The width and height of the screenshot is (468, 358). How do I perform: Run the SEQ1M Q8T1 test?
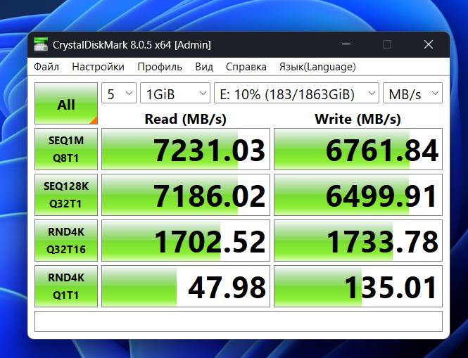tap(66, 149)
